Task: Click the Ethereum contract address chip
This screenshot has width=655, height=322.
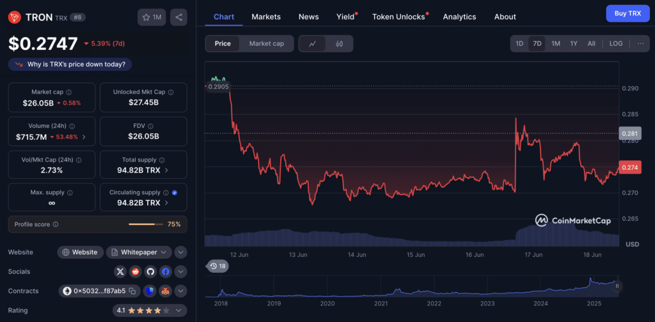Action: click(99, 291)
